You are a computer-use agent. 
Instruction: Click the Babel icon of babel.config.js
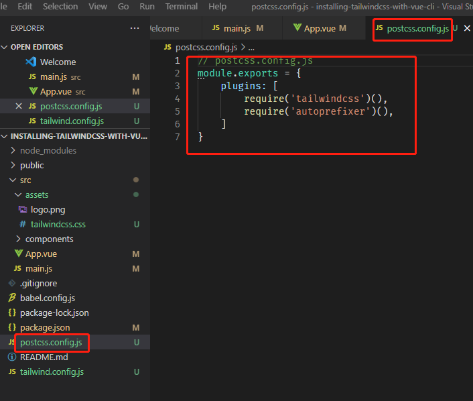(12, 298)
